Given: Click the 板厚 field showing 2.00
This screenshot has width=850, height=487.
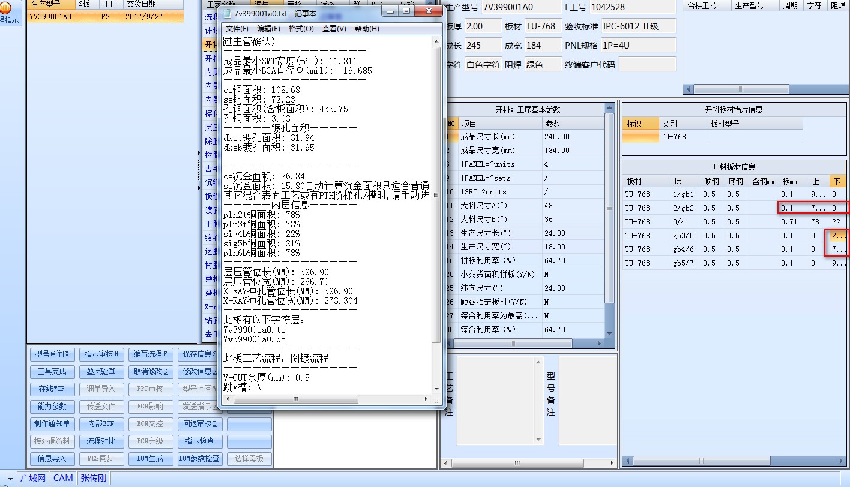Looking at the screenshot, I should point(483,26).
